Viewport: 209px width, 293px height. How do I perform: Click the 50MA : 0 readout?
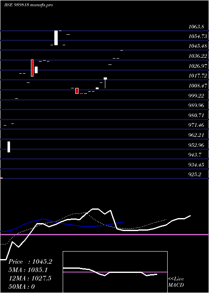(22, 286)
